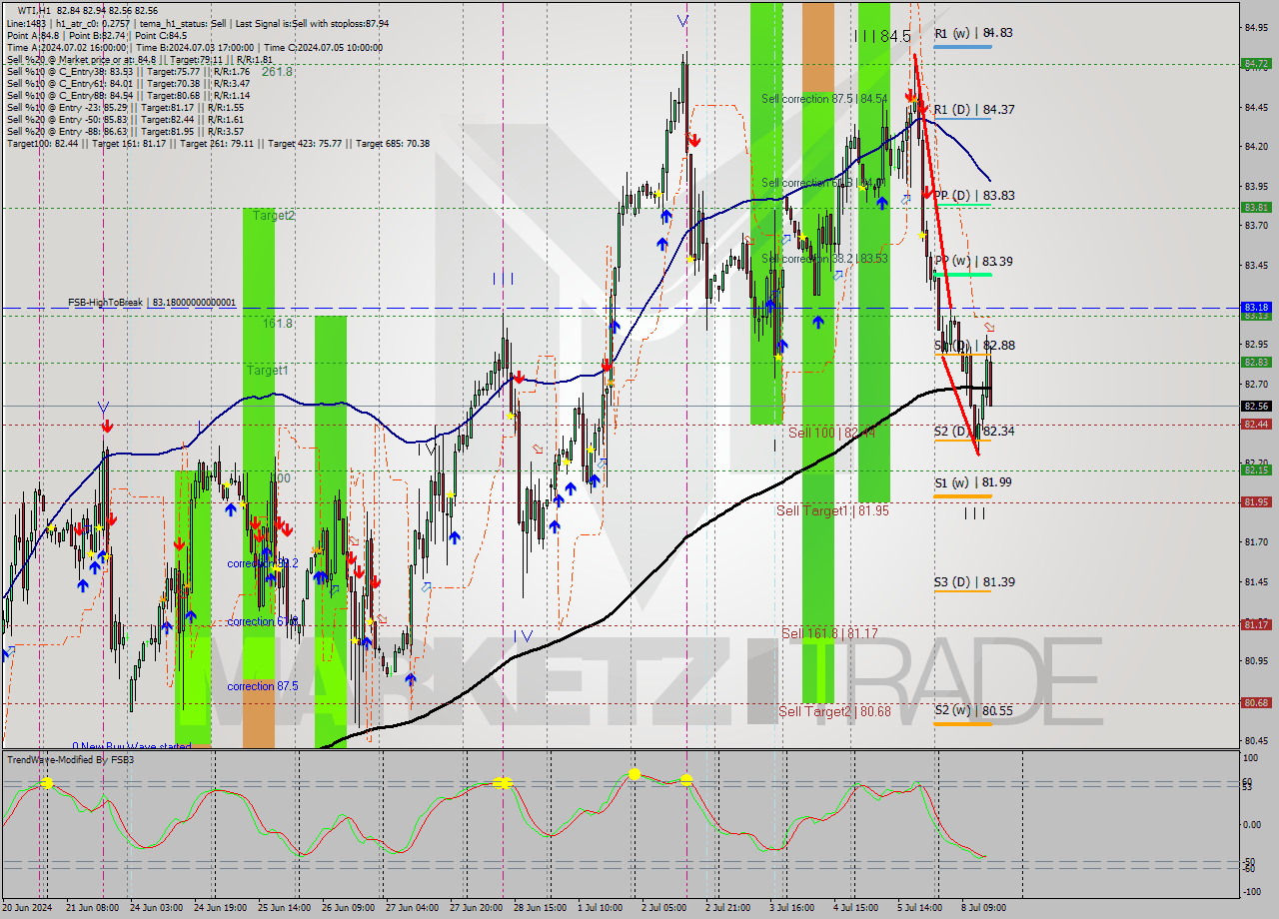Click the 'R1 (D) | 84.37' pivot label

(974, 110)
